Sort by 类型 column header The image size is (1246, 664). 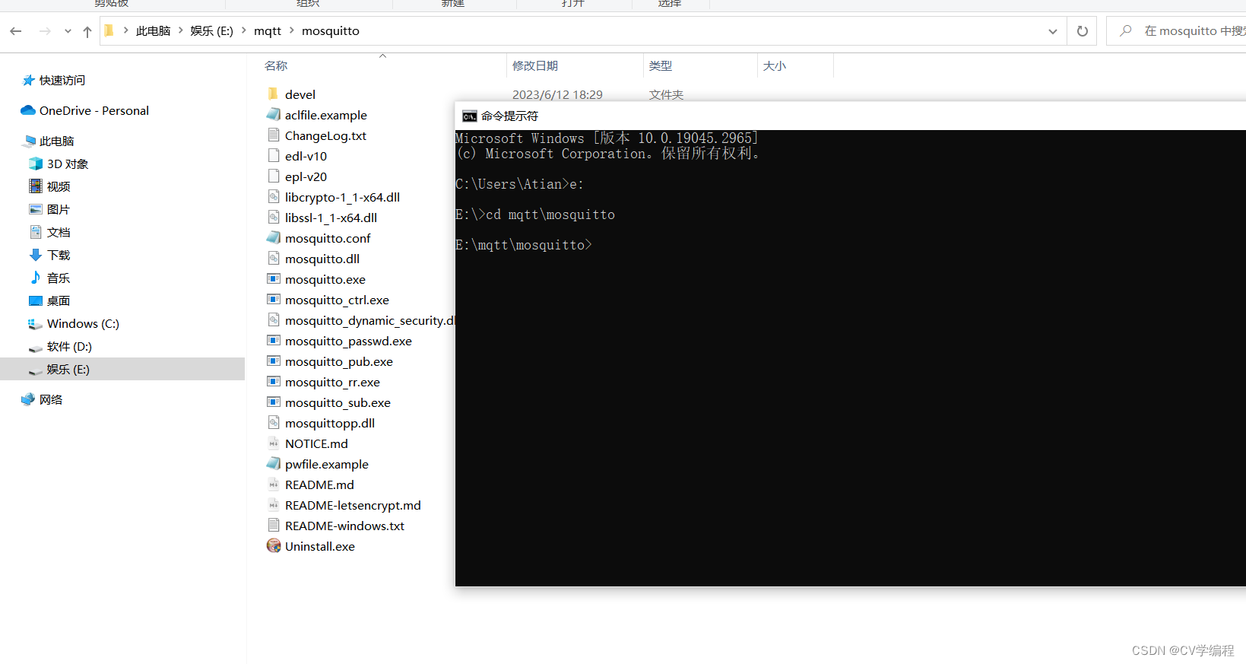click(661, 66)
